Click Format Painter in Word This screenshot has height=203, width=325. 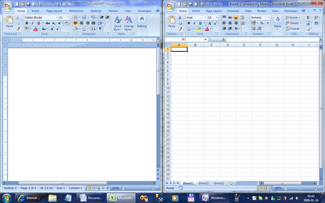[18, 29]
